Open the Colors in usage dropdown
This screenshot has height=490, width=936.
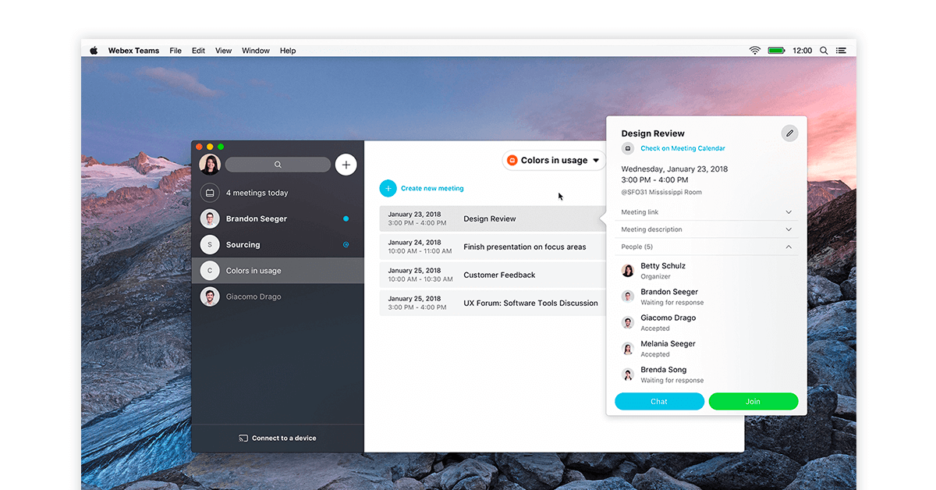(554, 161)
